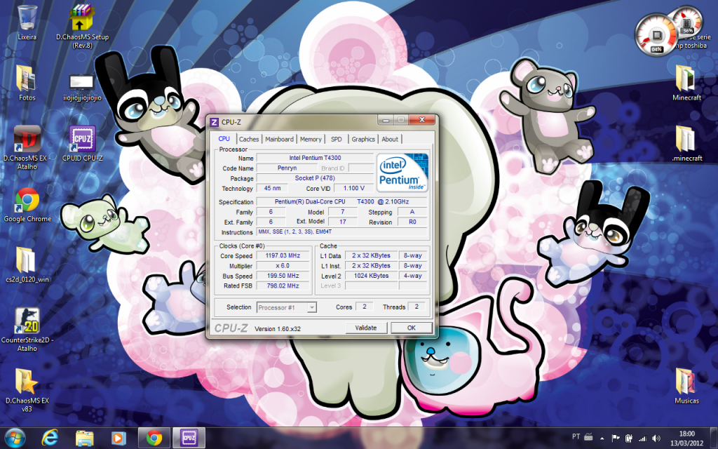
Task: Click the Core Speed value field
Action: pos(282,256)
